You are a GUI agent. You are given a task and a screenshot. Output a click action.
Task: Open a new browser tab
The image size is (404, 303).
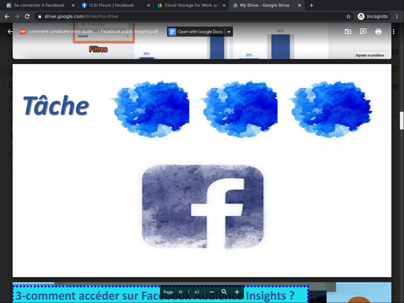(312, 5)
